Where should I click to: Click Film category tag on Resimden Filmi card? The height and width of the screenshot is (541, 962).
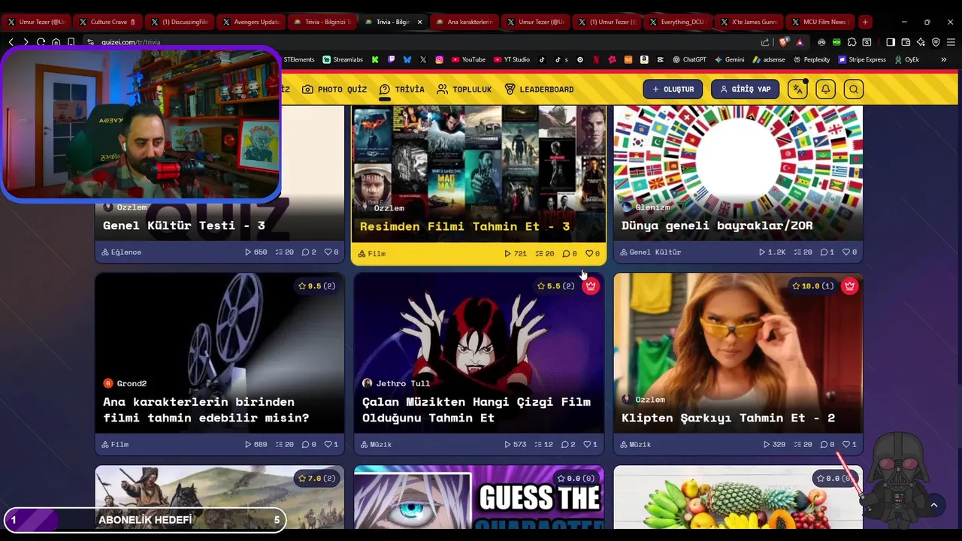[372, 254]
